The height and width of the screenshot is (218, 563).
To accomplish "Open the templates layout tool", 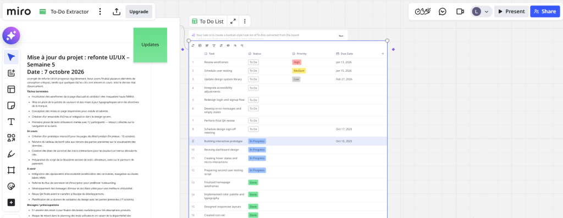I will click(11, 89).
